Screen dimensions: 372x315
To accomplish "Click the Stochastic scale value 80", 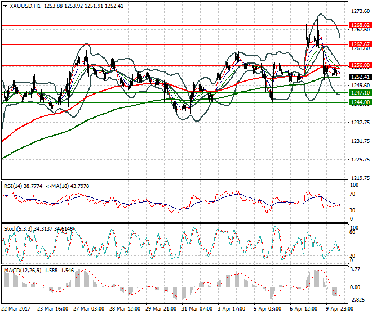I will tap(352, 232).
